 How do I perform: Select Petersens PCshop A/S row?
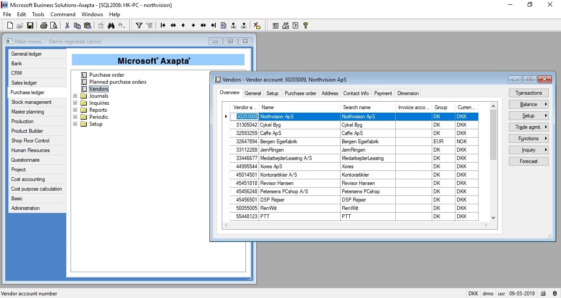tap(354, 192)
